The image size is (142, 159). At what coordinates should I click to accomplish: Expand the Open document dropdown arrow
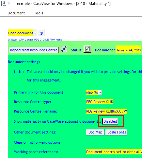(35, 33)
